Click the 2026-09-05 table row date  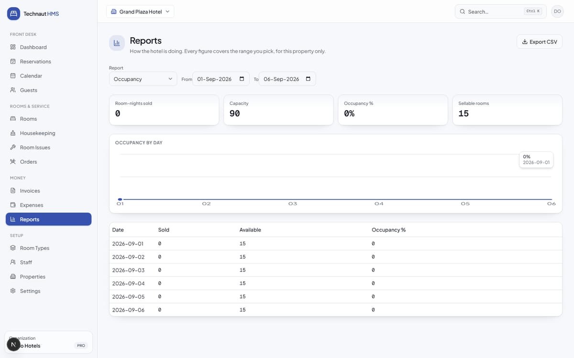tap(128, 296)
